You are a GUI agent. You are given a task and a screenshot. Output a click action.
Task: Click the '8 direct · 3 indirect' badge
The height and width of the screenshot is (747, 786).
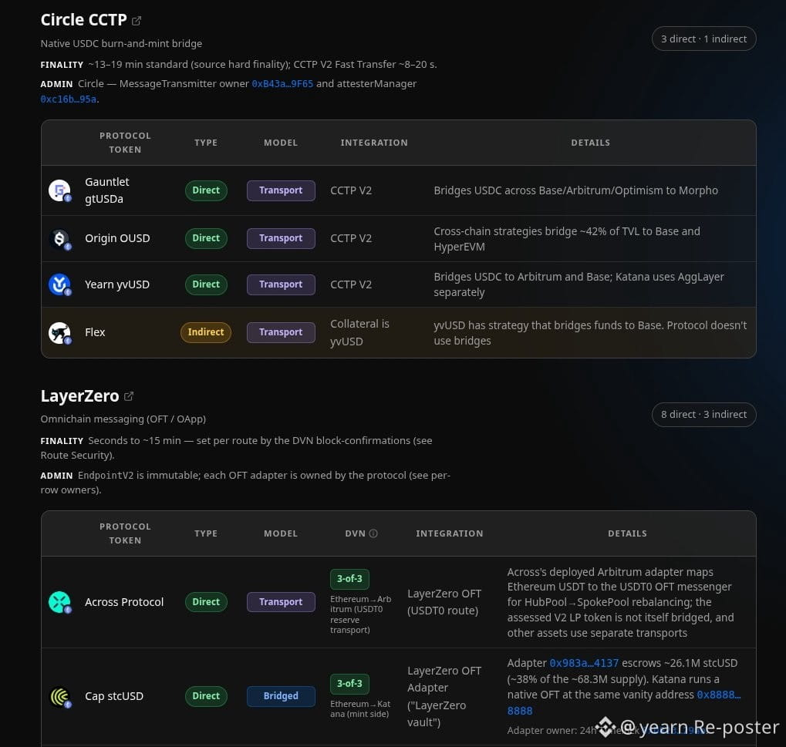703,415
